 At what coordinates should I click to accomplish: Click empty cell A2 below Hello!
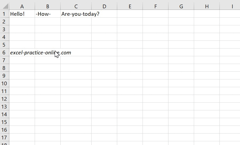coord(22,22)
